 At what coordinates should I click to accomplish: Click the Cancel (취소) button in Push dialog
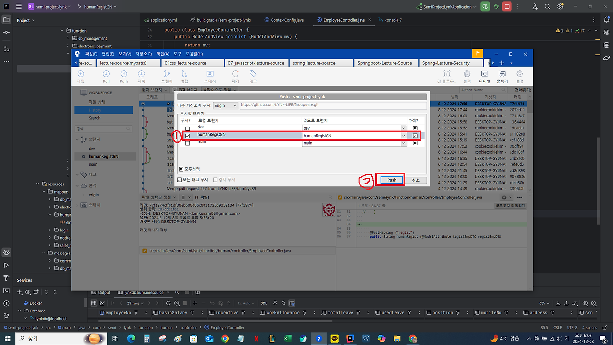[416, 180]
